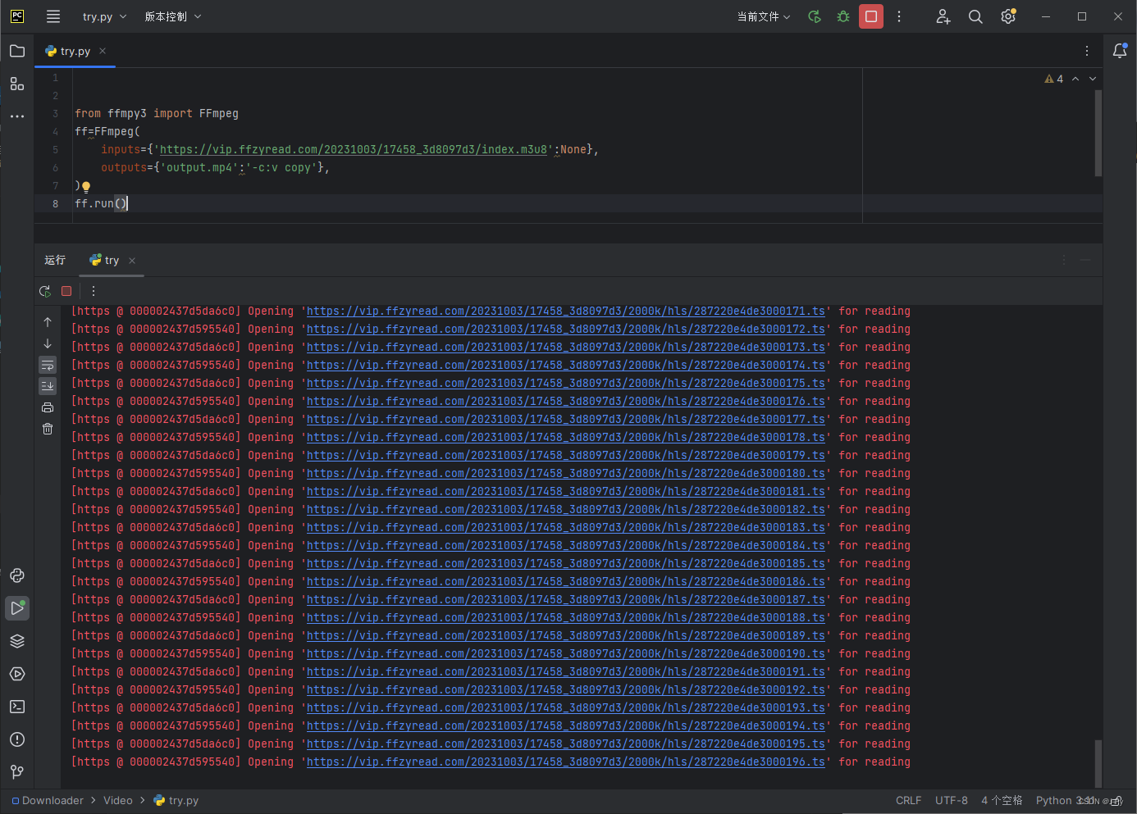The height and width of the screenshot is (814, 1137).
Task: Close the try.py editor tab
Action: pyautogui.click(x=103, y=51)
